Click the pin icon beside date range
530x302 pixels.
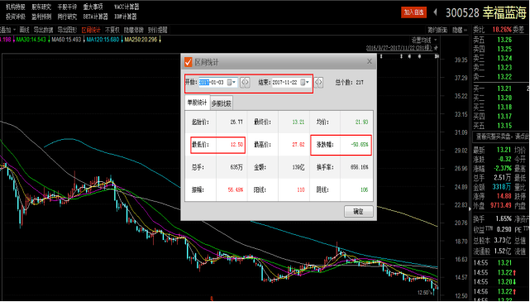[436, 48]
